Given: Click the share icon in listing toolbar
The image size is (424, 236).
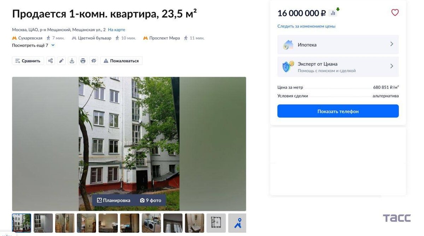Looking at the screenshot, I should coord(51,61).
